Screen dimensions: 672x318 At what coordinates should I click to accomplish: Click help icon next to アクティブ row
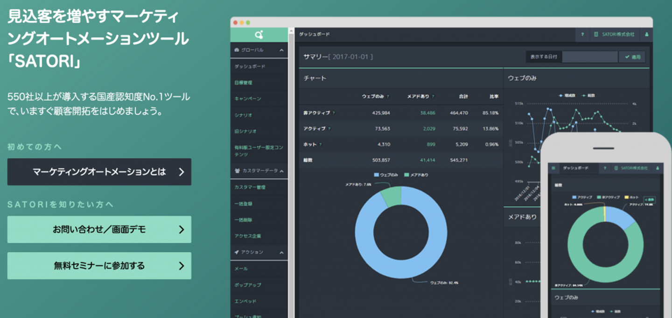[329, 129]
